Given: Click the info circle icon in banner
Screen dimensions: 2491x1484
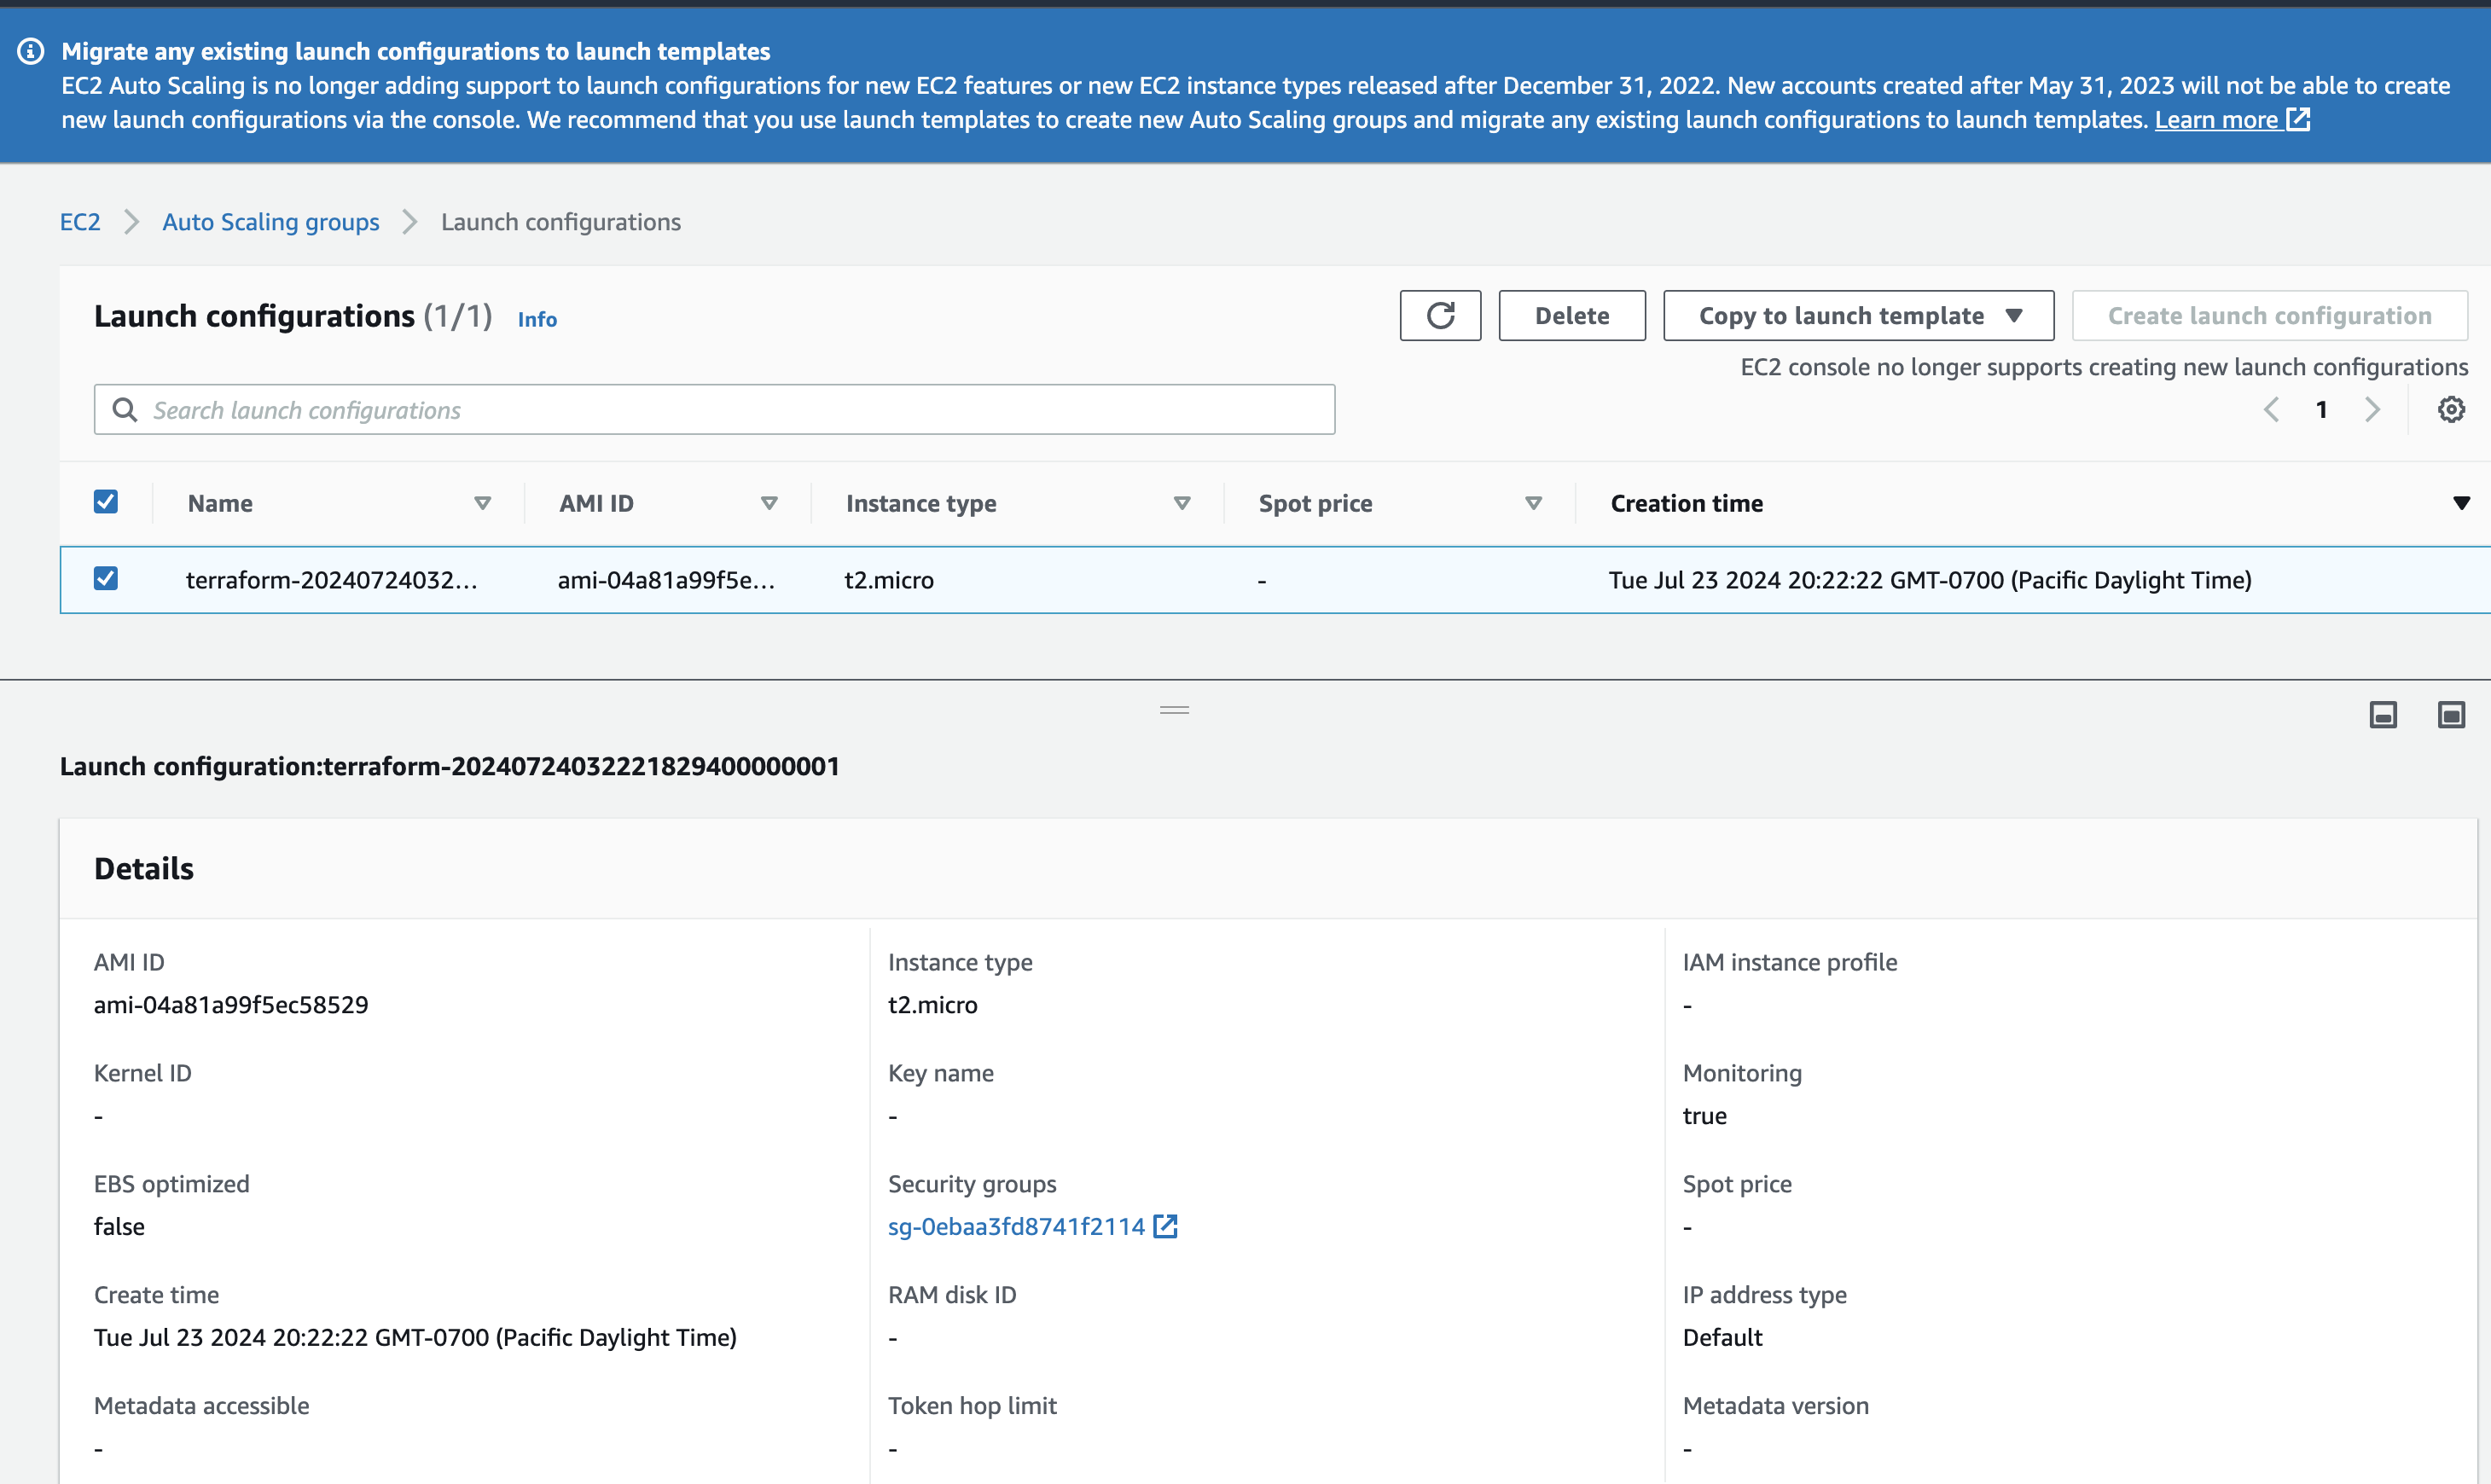Looking at the screenshot, I should (31, 51).
